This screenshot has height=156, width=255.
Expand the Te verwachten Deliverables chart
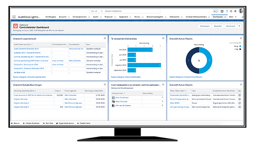[x=163, y=38]
